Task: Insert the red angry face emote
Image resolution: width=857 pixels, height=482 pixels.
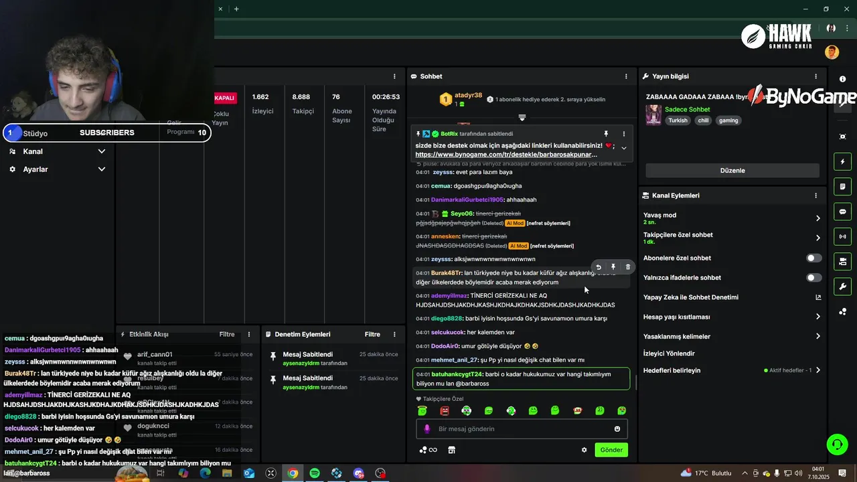Action: [445, 410]
